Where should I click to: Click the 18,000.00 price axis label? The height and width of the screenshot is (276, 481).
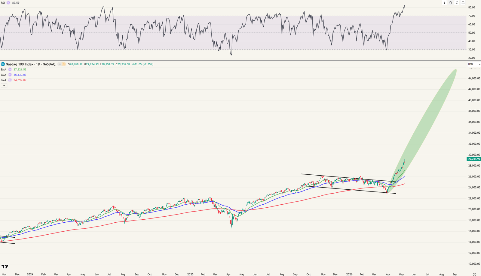[x=474, y=220]
